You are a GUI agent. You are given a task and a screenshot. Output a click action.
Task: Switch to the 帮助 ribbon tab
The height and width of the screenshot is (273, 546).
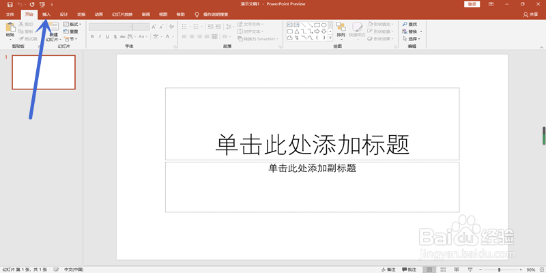(180, 14)
